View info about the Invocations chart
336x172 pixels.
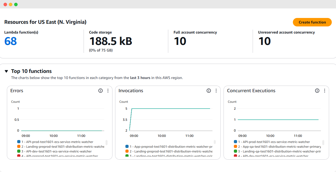pyautogui.click(x=209, y=91)
